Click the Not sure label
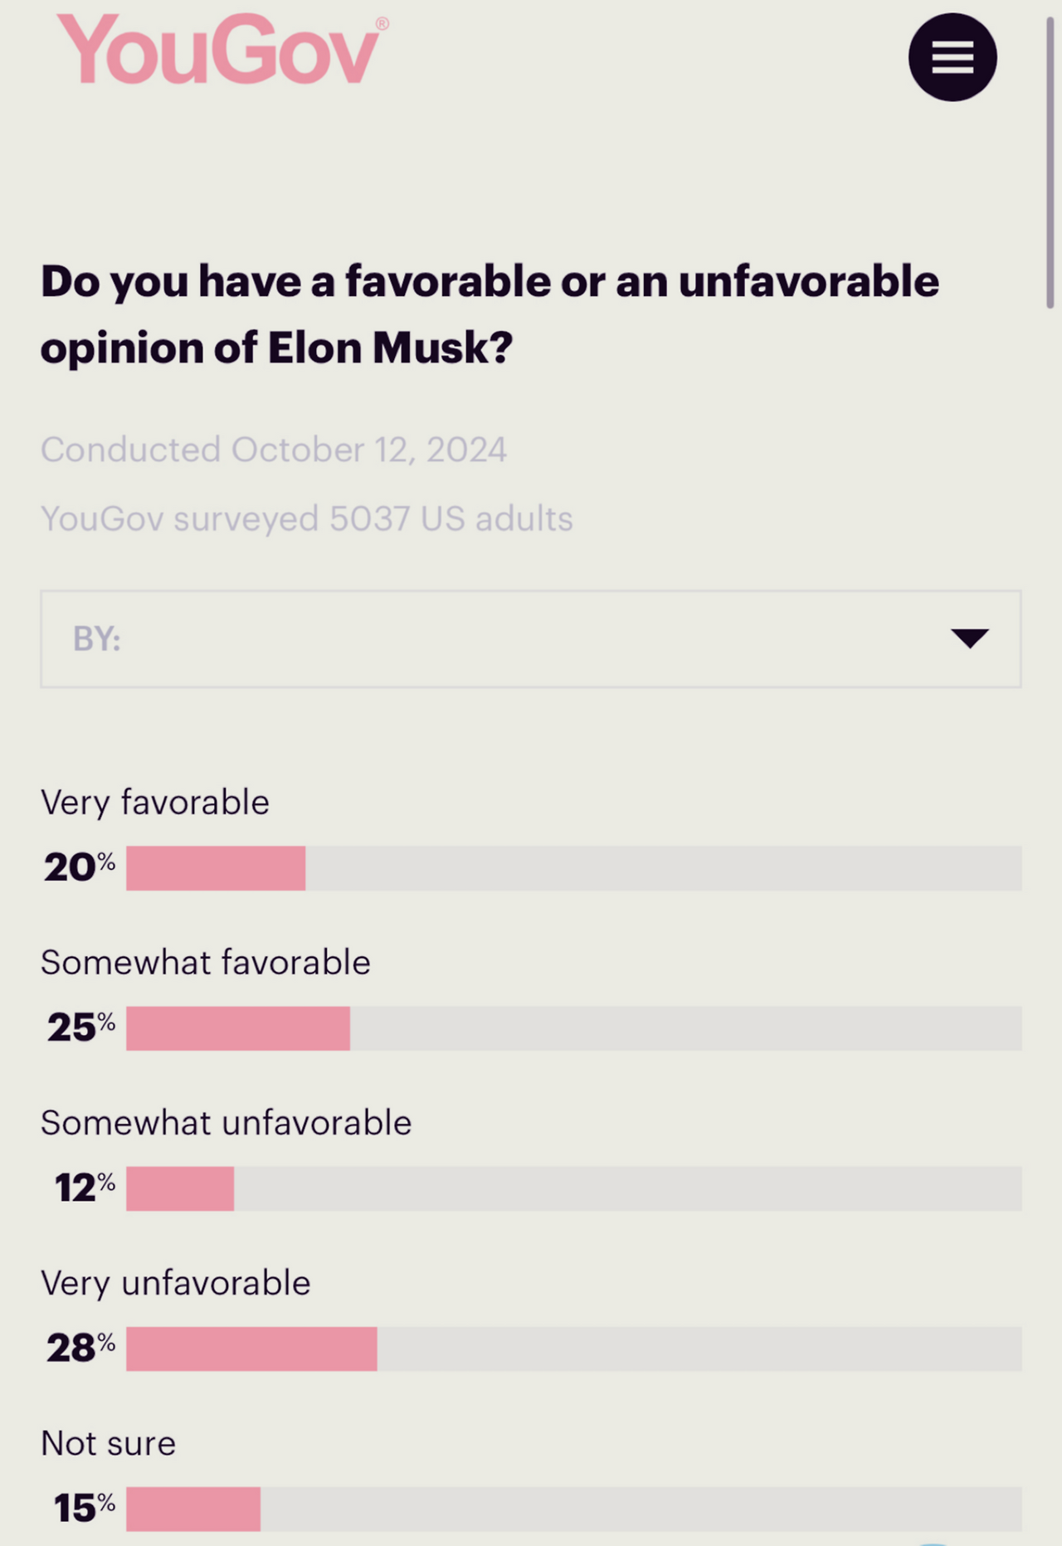Image resolution: width=1062 pixels, height=1546 pixels. tap(109, 1443)
